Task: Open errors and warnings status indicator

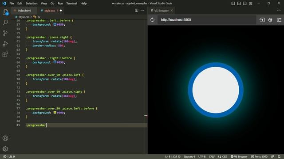Action: 9,156
